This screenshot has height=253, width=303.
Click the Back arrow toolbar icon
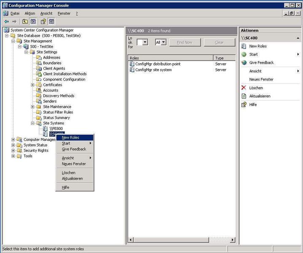click(x=7, y=22)
